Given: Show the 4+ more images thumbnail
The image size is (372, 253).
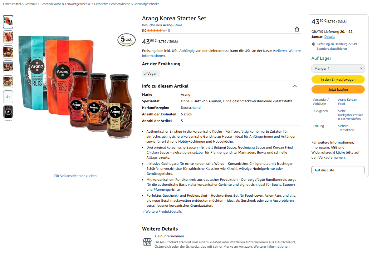Looking at the screenshot, I should [x=8, y=97].
